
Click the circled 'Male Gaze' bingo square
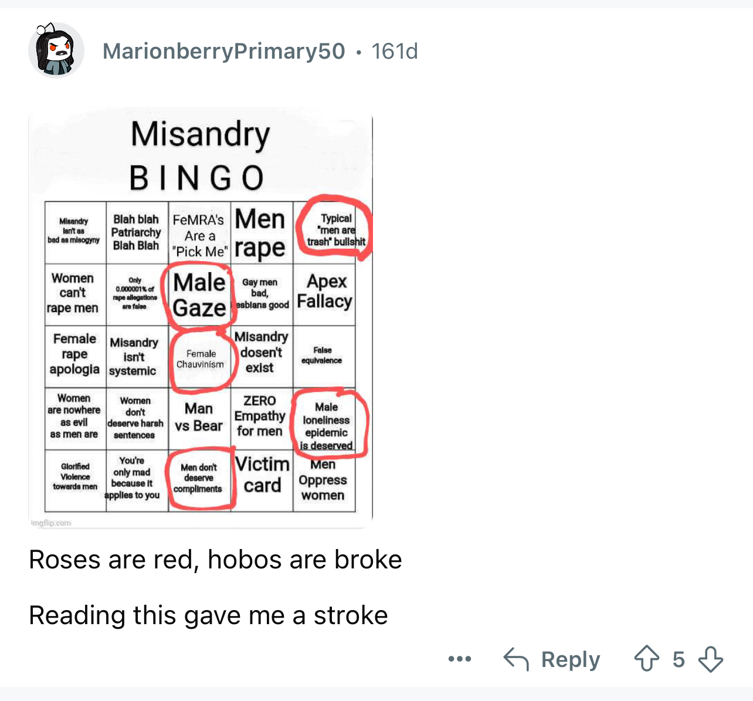pyautogui.click(x=200, y=294)
